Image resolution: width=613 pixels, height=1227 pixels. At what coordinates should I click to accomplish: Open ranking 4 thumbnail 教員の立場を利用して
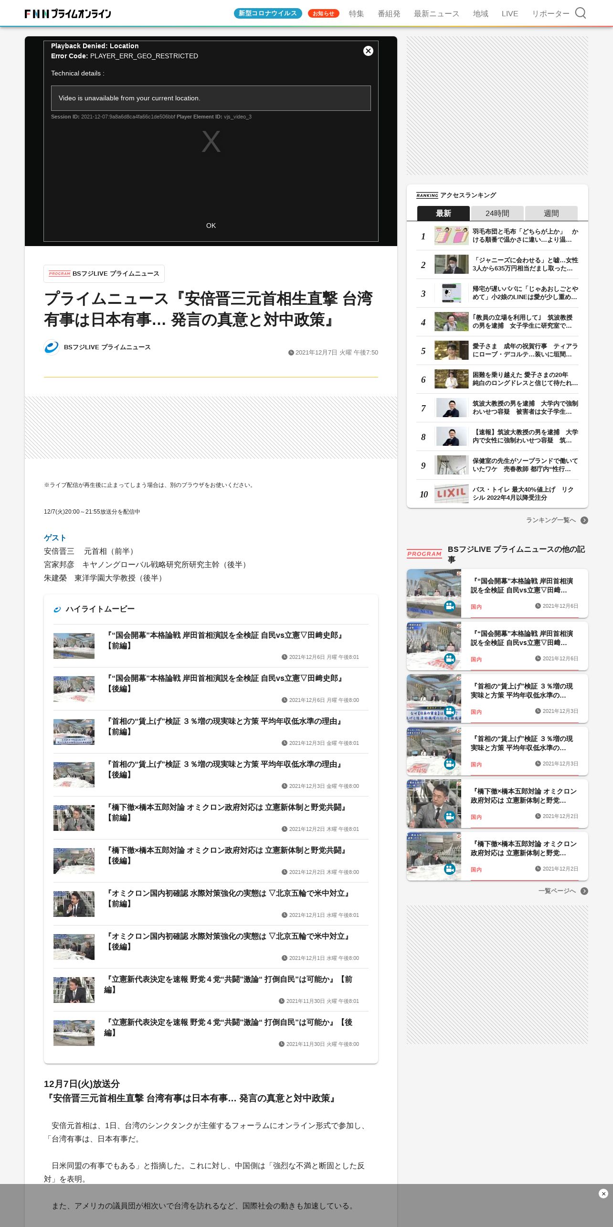[x=451, y=322]
